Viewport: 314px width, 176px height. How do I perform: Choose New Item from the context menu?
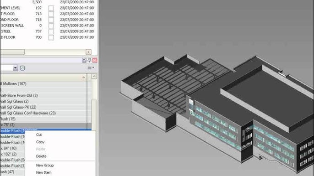43,173
